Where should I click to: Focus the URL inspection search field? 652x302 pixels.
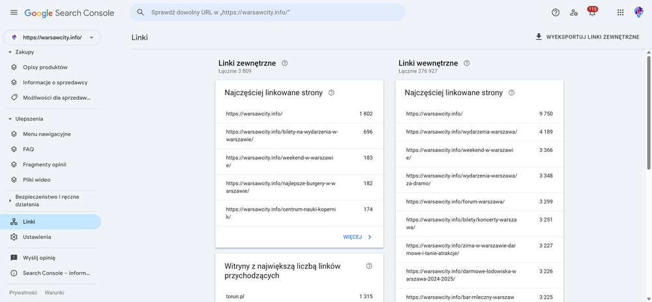(x=267, y=12)
